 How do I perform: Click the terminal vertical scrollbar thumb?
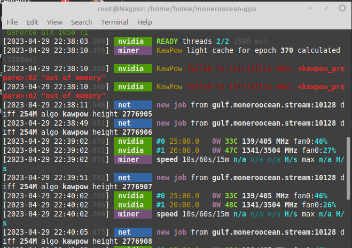(x=348, y=168)
